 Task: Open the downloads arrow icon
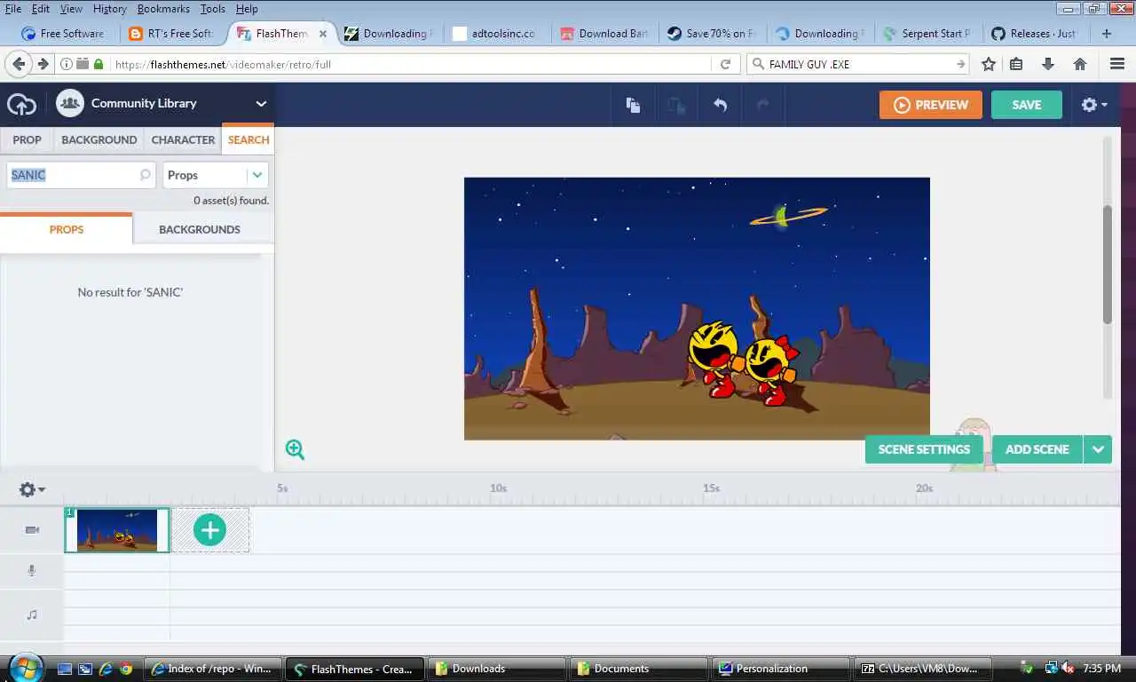tap(1048, 64)
